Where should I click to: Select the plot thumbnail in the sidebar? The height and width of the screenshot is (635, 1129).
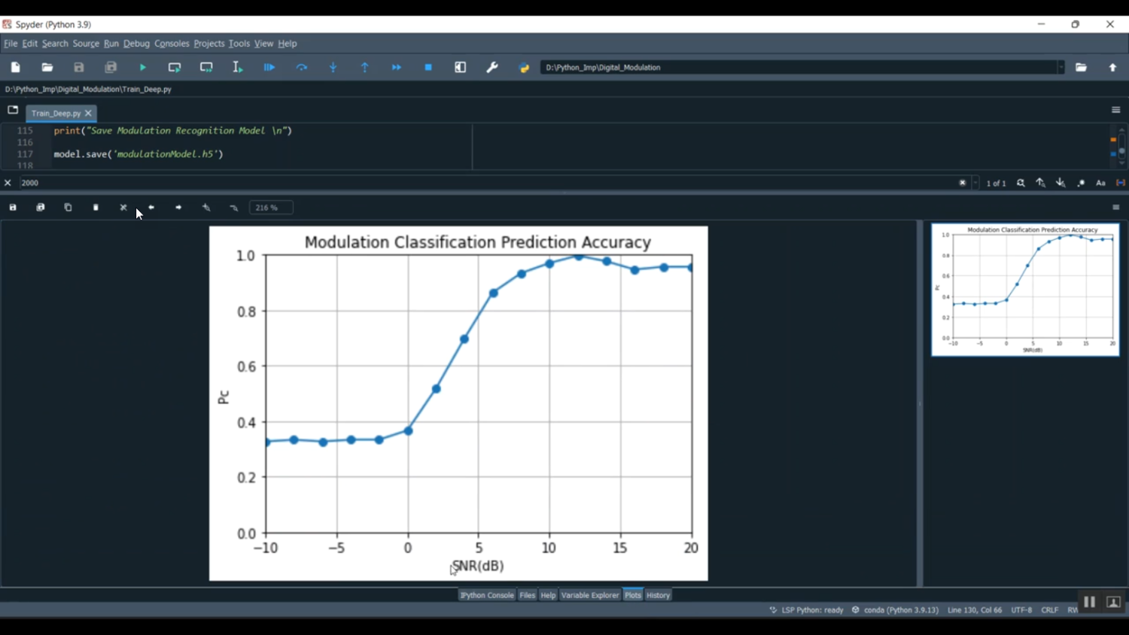1025,289
